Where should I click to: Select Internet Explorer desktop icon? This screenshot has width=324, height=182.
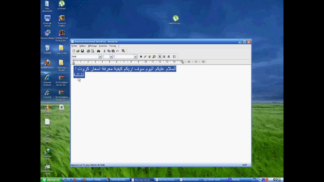(x=47, y=80)
